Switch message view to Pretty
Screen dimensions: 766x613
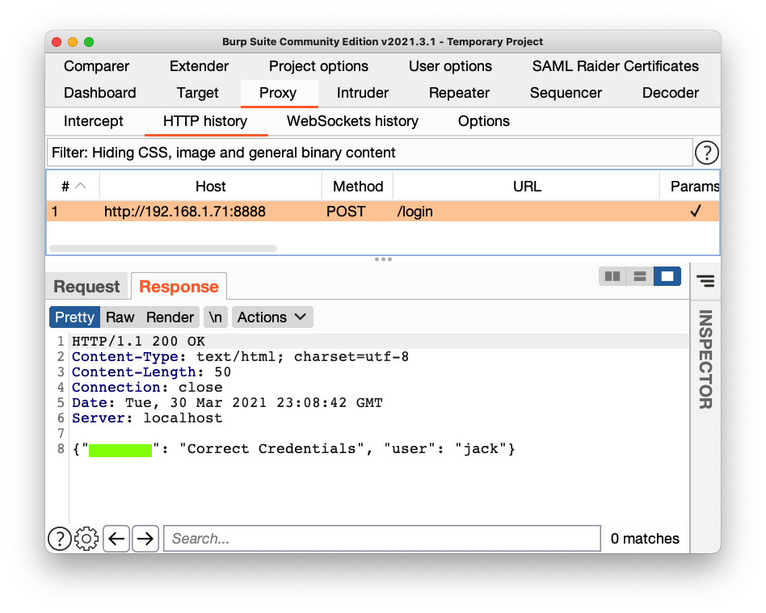point(75,317)
